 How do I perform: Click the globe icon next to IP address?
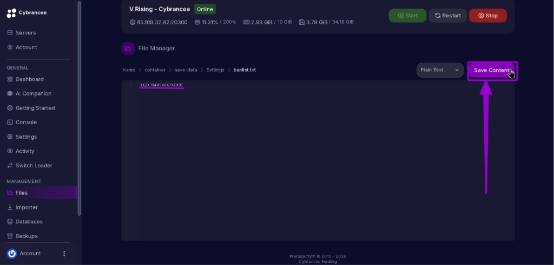pyautogui.click(x=133, y=22)
